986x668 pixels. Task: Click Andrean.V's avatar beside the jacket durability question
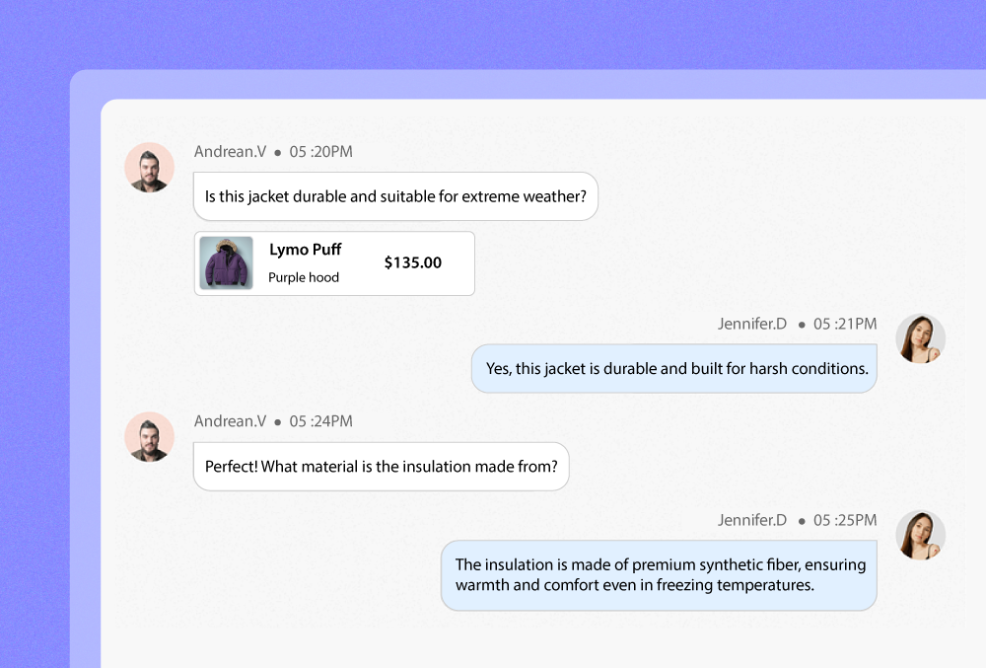149,168
